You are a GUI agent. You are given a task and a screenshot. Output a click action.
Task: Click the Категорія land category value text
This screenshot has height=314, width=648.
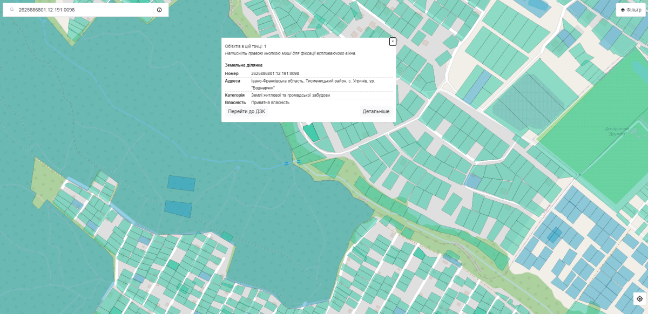[290, 95]
